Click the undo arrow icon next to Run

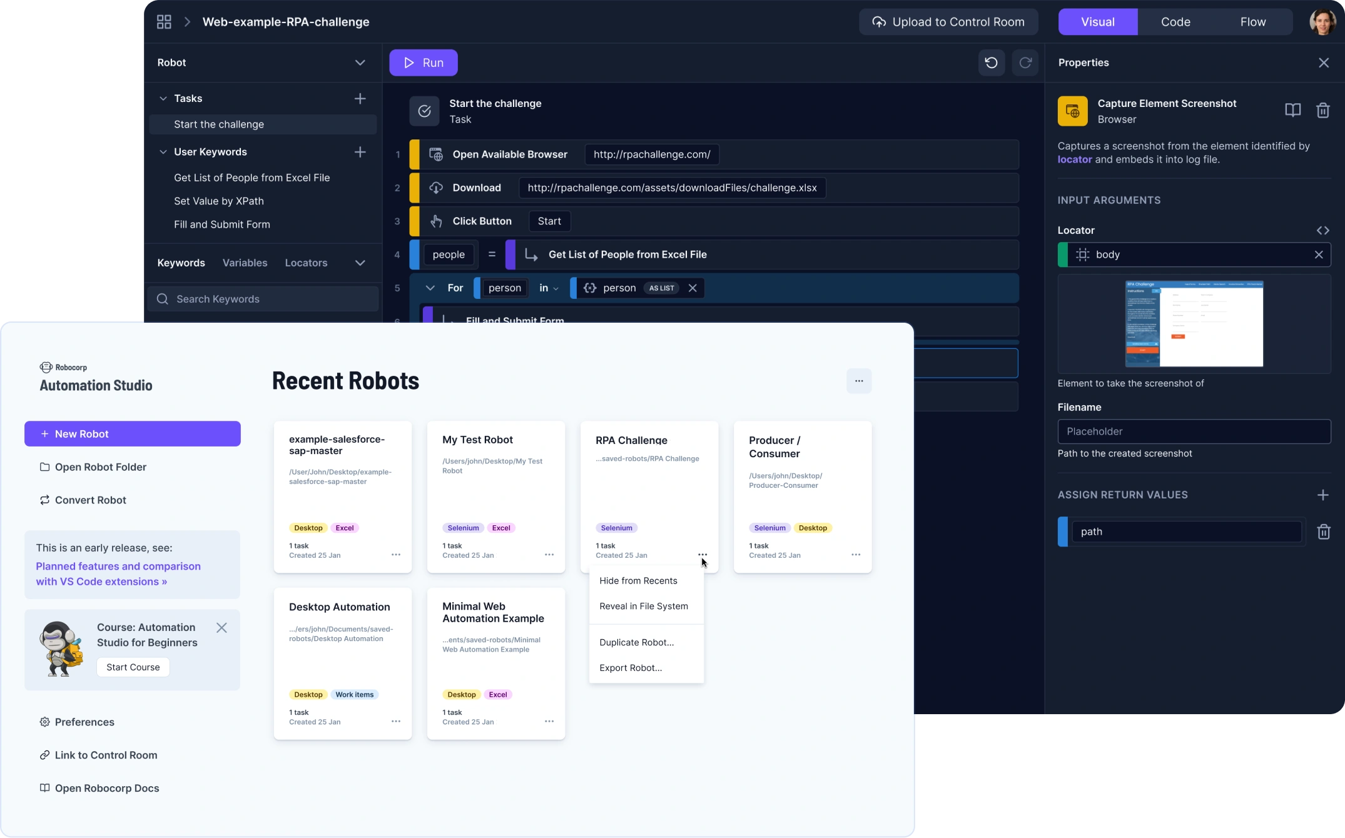pos(991,63)
